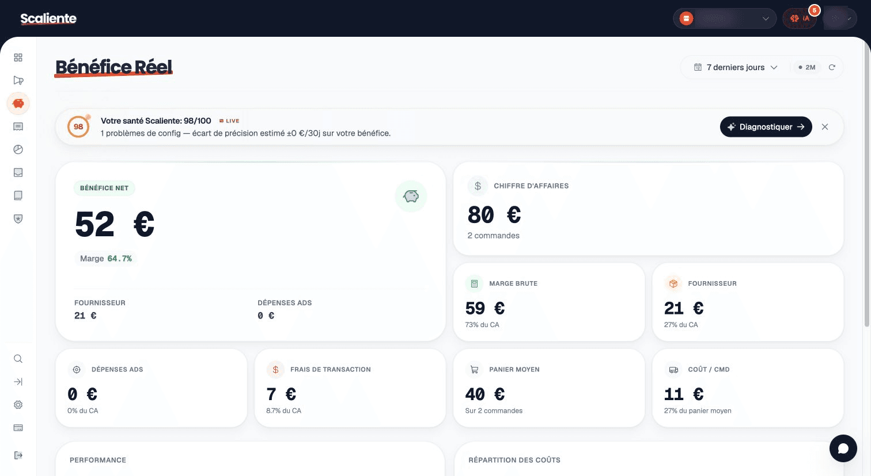Open the chat bubble widget
871x476 pixels.
coord(843,448)
